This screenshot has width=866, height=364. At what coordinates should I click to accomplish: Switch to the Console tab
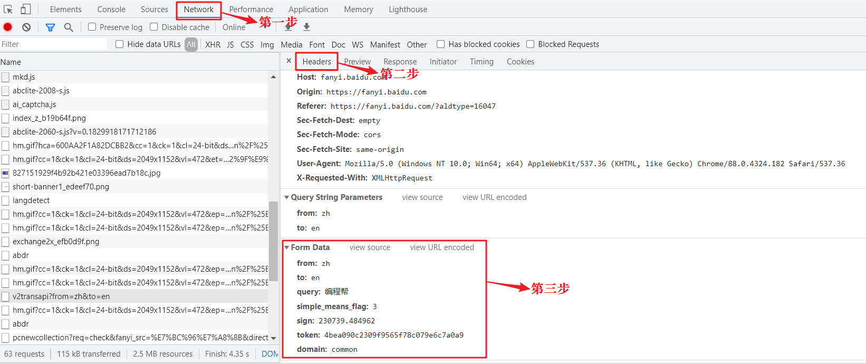(x=111, y=9)
